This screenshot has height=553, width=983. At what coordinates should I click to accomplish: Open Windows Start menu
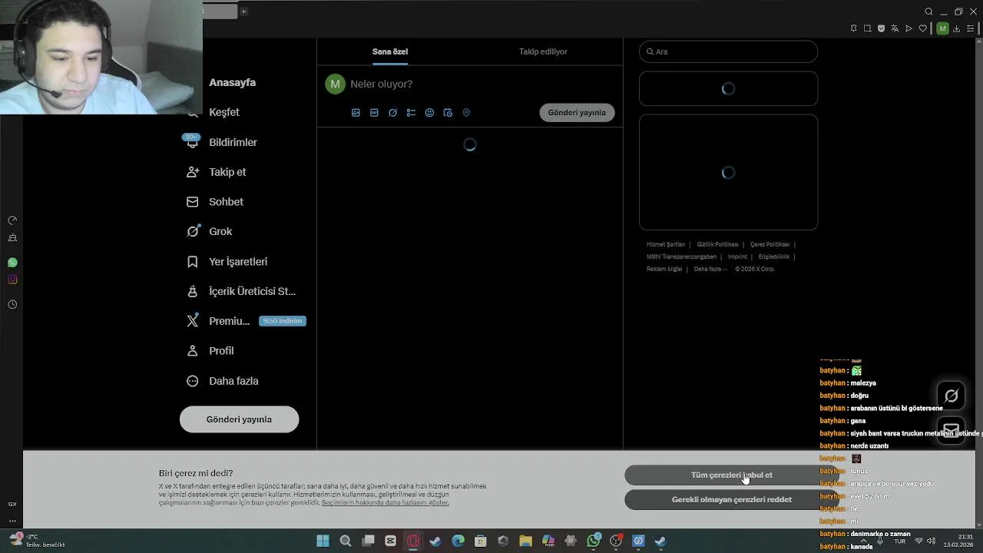pyautogui.click(x=323, y=541)
